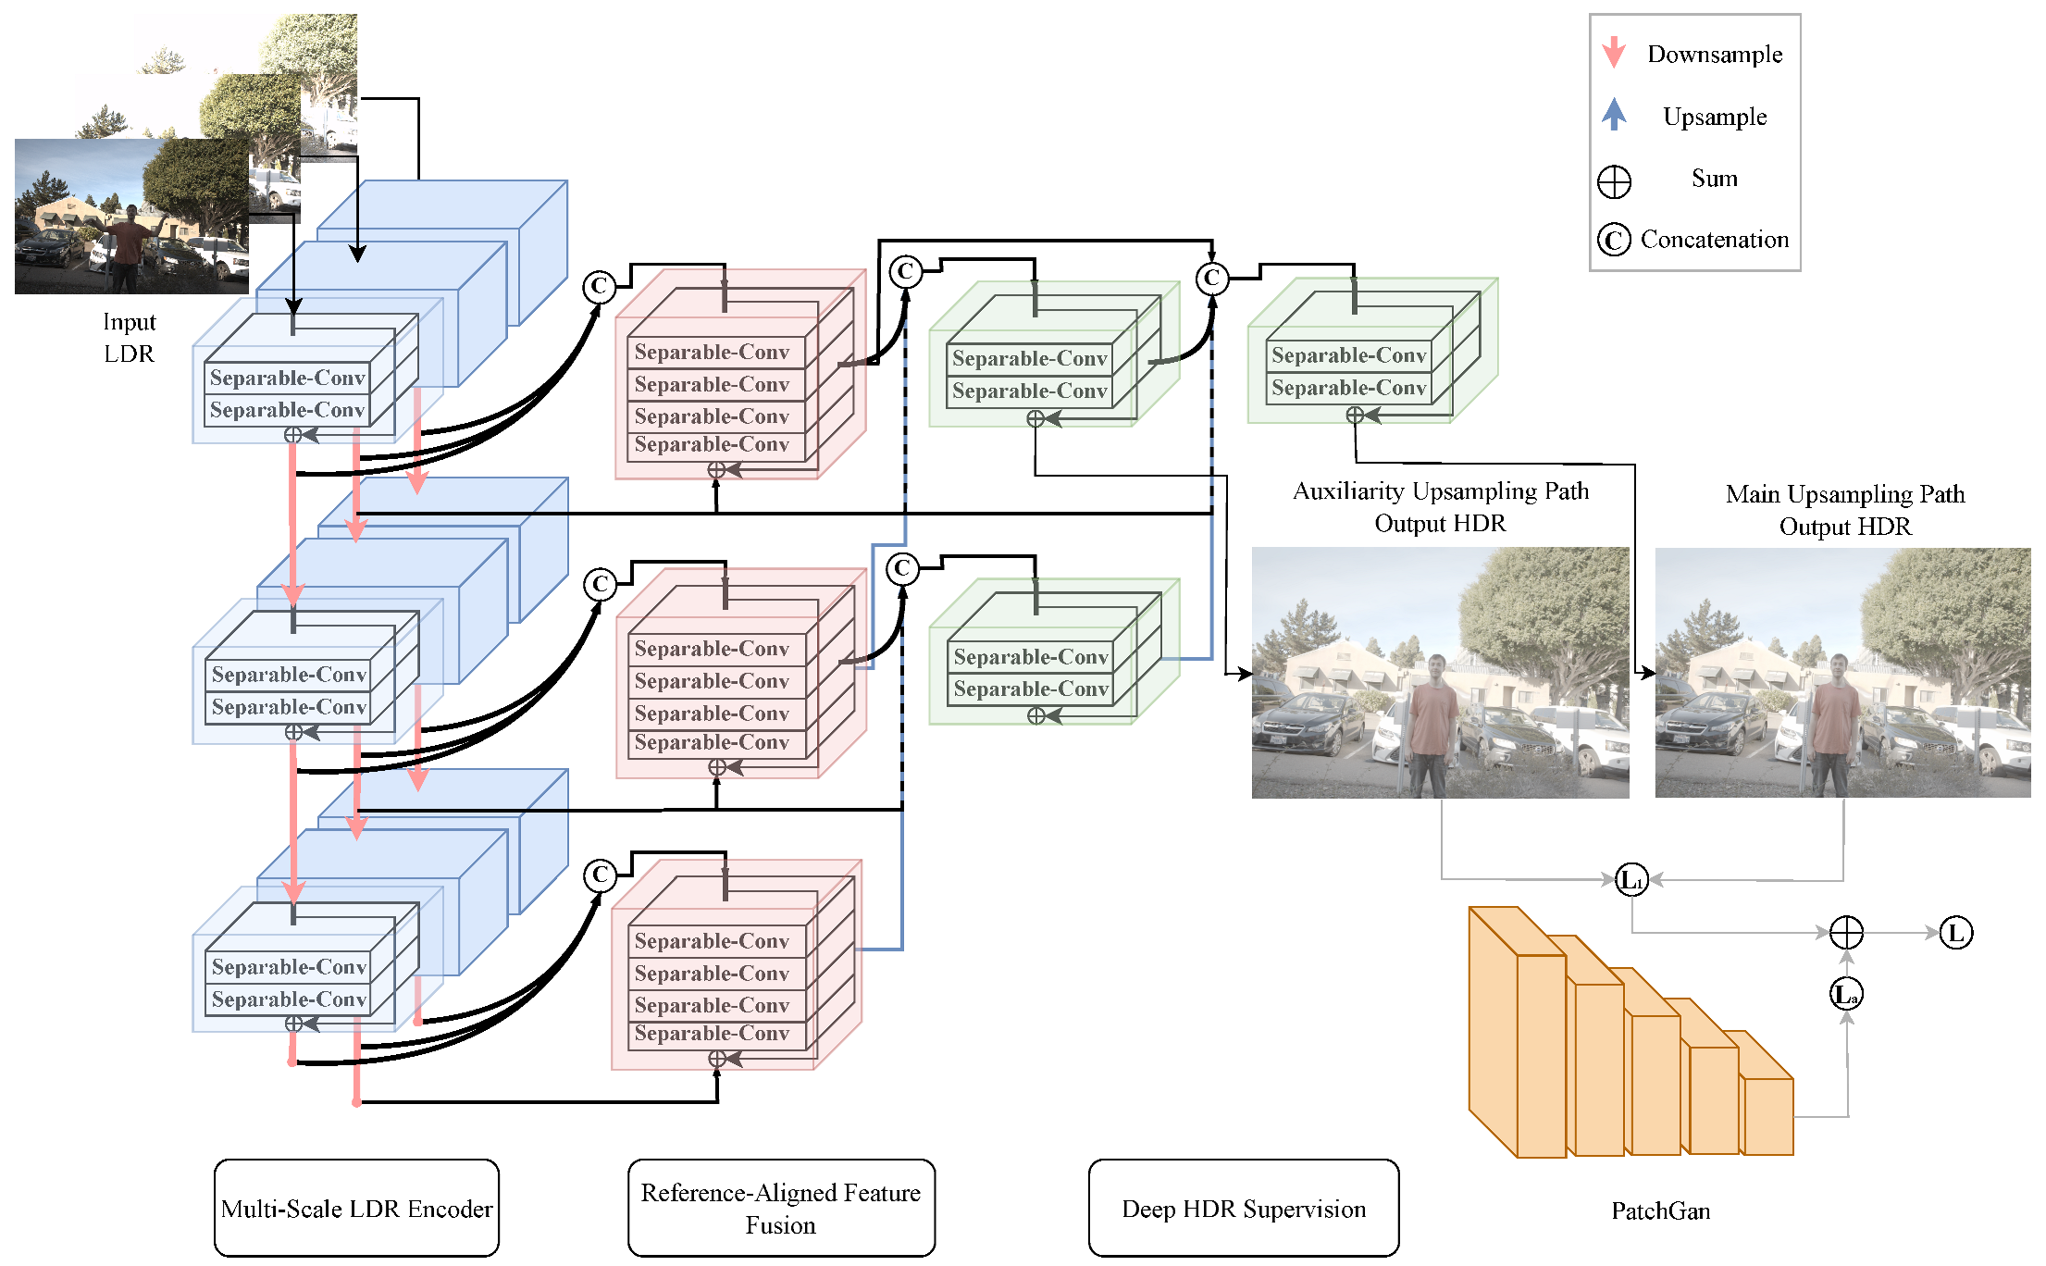The height and width of the screenshot is (1266, 2046).
Task: Select the Multi-Scale LDR Encoder label box
Action: (x=356, y=1208)
